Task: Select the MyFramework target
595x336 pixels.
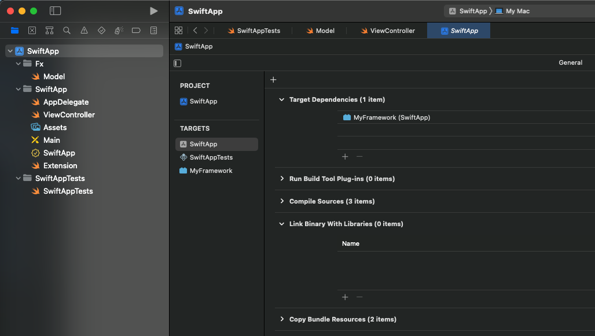Action: pos(211,171)
